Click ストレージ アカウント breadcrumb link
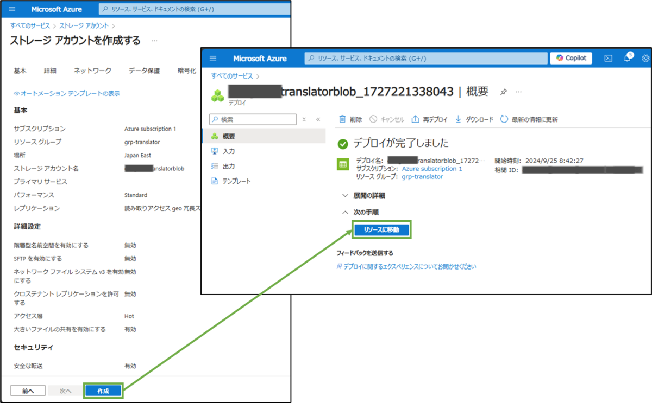The image size is (652, 403). click(84, 25)
